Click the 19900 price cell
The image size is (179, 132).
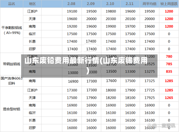[x=111, y=26]
